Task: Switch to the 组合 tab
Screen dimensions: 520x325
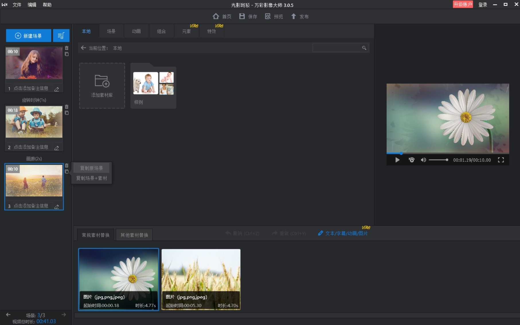Action: click(x=161, y=31)
